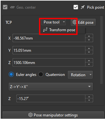Click the Pose manipulator settings hexagon icon
Screen dimensions: 105x119
click(x=31, y=115)
